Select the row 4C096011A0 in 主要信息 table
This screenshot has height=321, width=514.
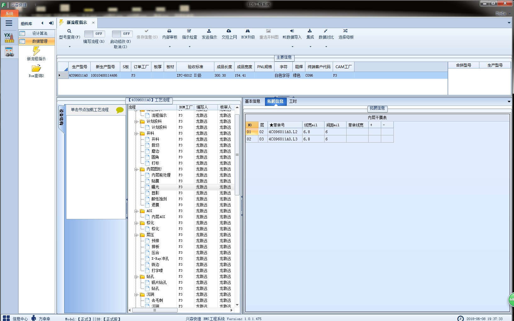tap(252, 75)
